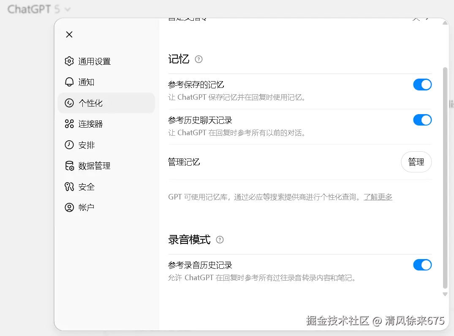Click the clock icon for 安排
454x336 pixels.
(69, 145)
